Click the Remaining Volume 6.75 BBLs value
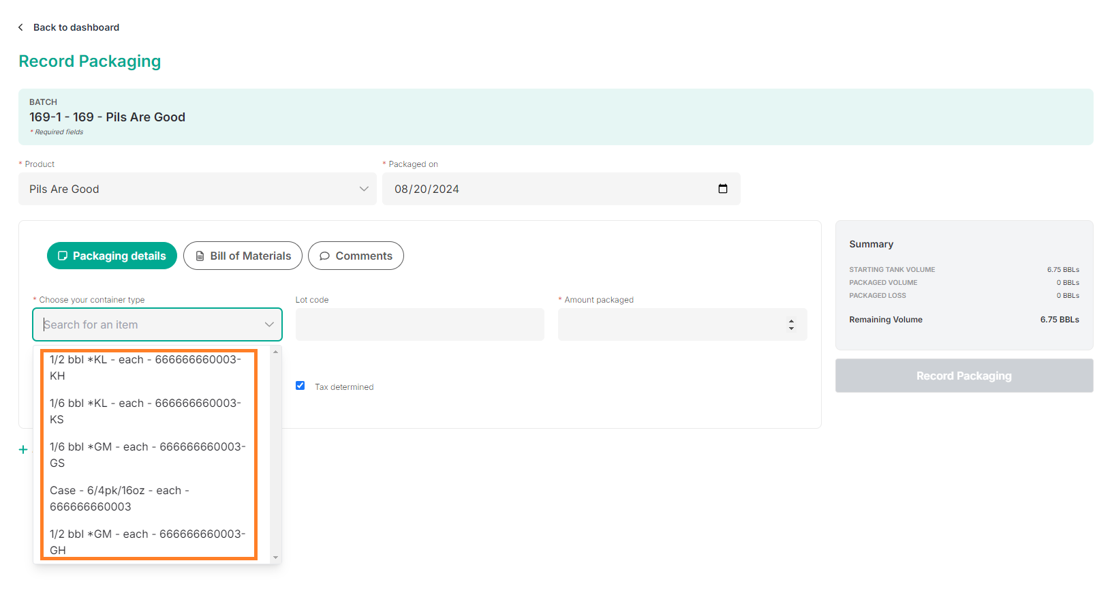Viewport: 1112px width, 593px height. 1060,320
